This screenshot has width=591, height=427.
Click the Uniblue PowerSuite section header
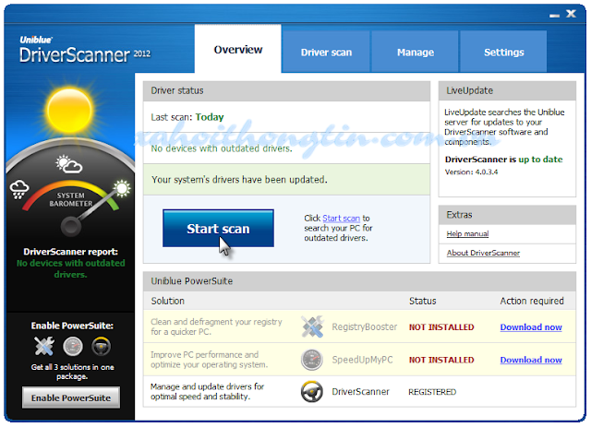tap(359, 281)
